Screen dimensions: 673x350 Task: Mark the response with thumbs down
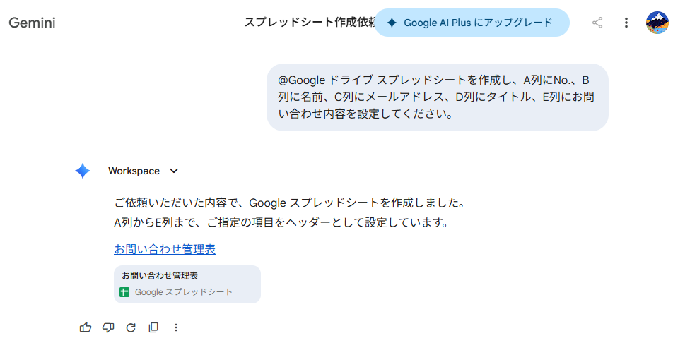click(x=108, y=327)
